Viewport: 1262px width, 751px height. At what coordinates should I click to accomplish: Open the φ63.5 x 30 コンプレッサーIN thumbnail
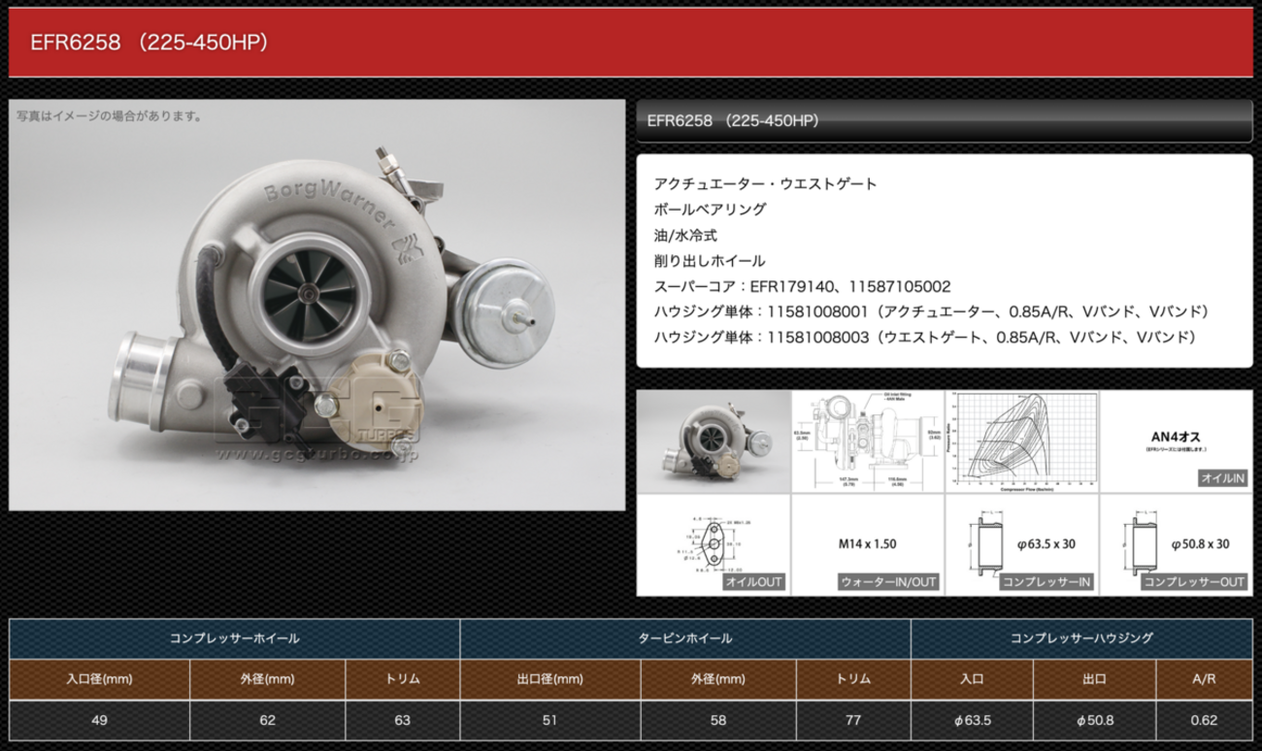pos(1022,544)
